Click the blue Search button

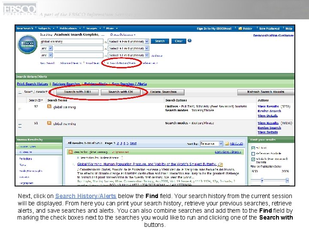[x=160, y=41]
